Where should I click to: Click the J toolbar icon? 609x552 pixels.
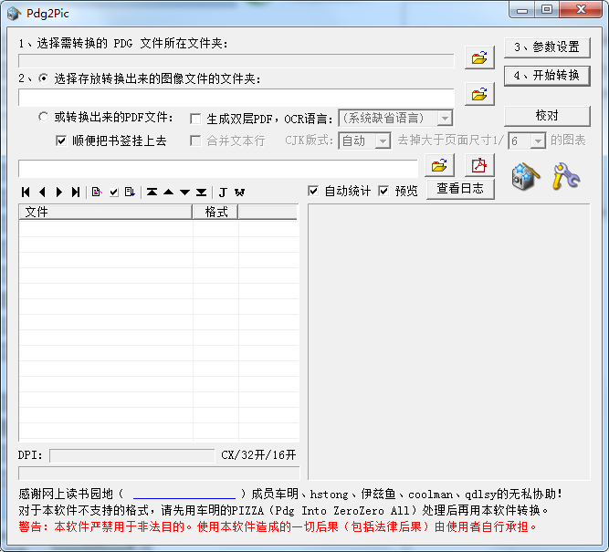223,193
